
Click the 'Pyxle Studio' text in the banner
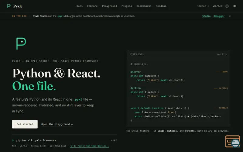point(40,16)
